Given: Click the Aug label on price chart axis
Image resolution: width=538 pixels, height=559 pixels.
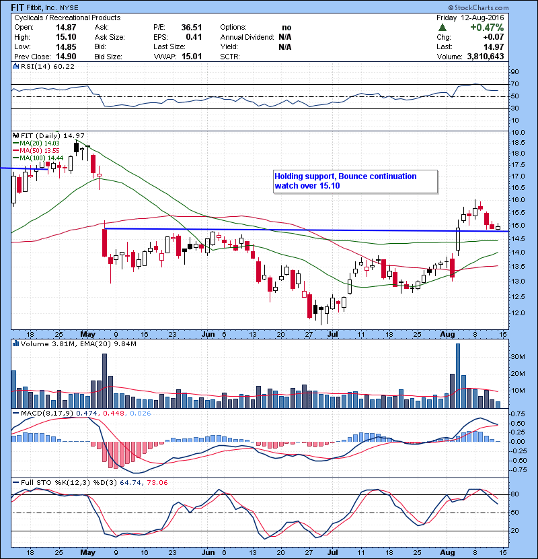Looking at the screenshot, I should (447, 334).
